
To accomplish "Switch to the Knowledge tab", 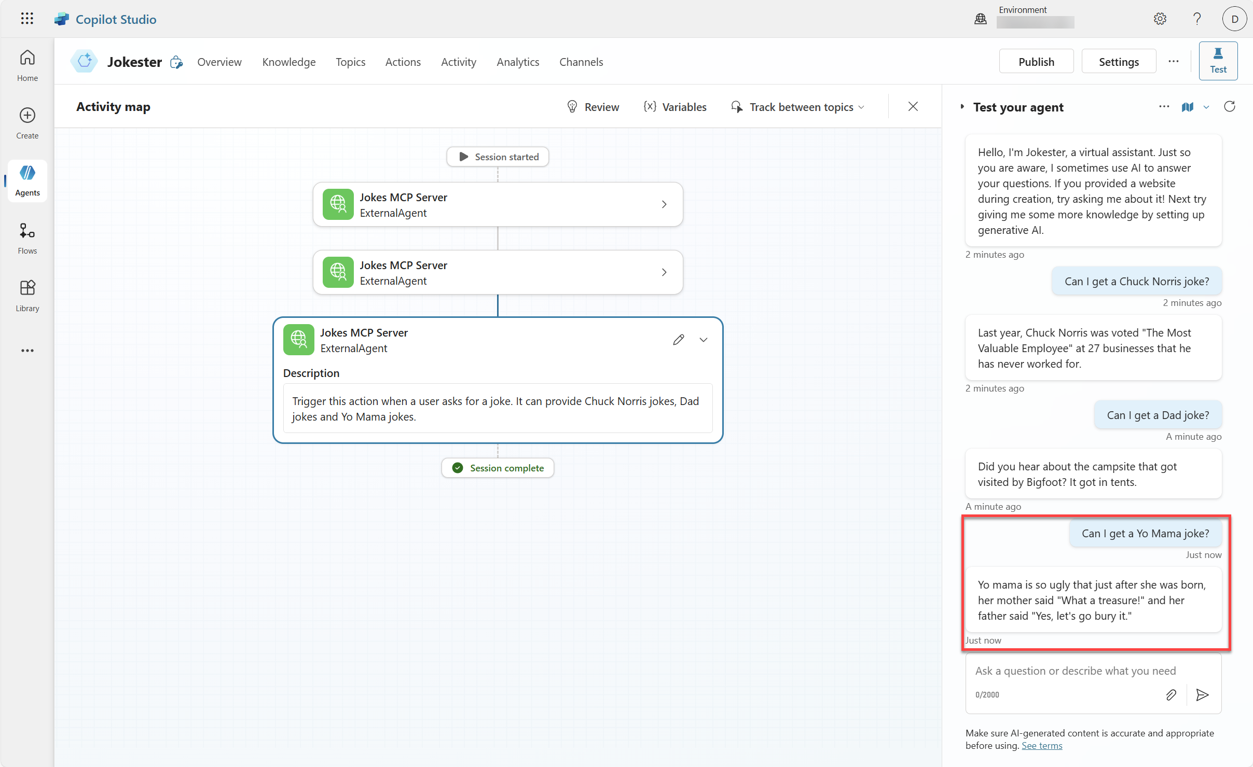I will pyautogui.click(x=288, y=62).
